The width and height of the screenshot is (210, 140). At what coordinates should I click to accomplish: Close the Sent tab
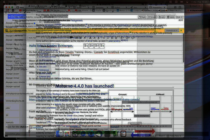pyautogui.click(x=145, y=7)
